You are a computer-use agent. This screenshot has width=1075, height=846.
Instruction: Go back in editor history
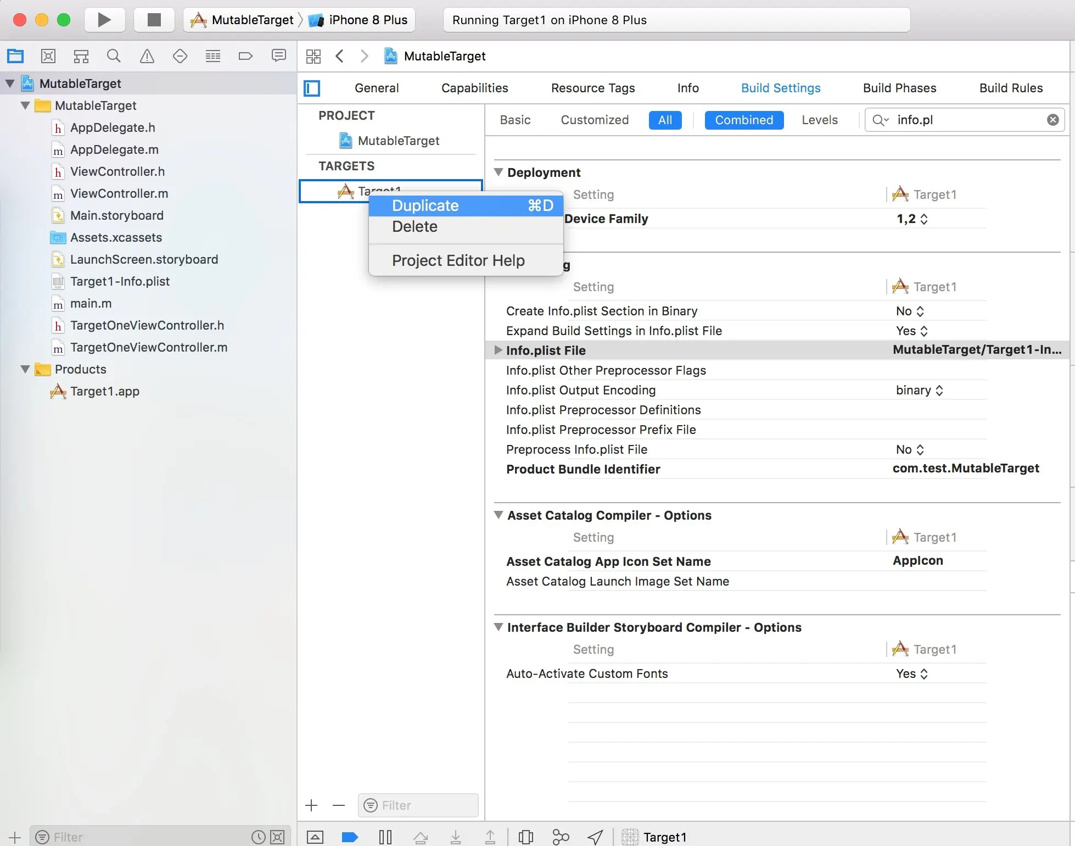(x=340, y=56)
